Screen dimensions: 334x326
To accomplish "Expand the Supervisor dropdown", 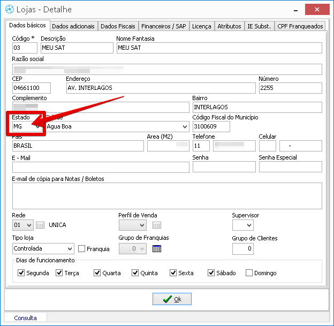I will pyautogui.click(x=243, y=225).
